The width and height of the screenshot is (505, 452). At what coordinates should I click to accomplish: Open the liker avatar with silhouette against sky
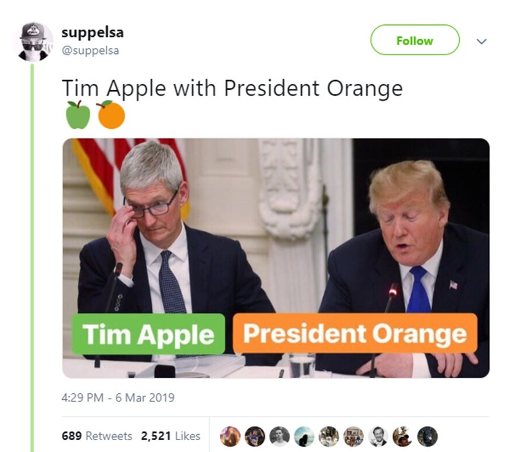coord(304,436)
